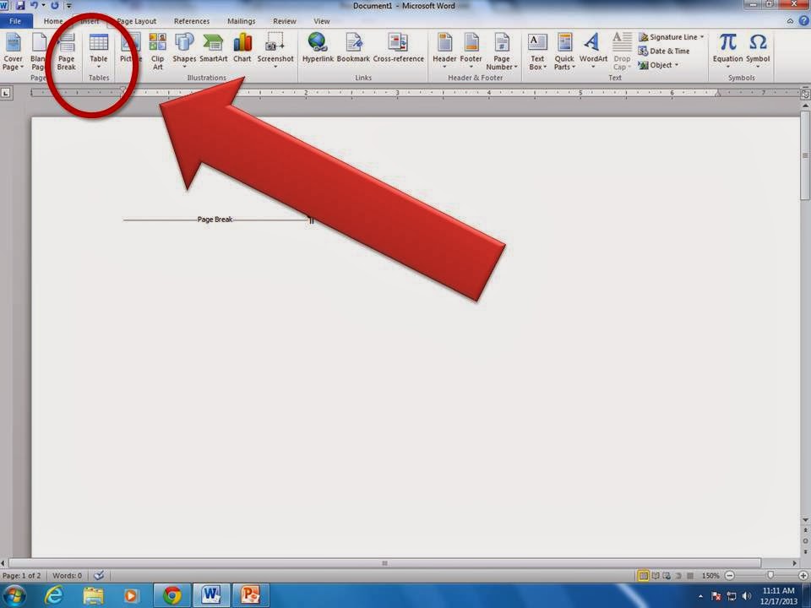The image size is (811, 608).
Task: Insert a Cover Page
Action: click(x=13, y=49)
